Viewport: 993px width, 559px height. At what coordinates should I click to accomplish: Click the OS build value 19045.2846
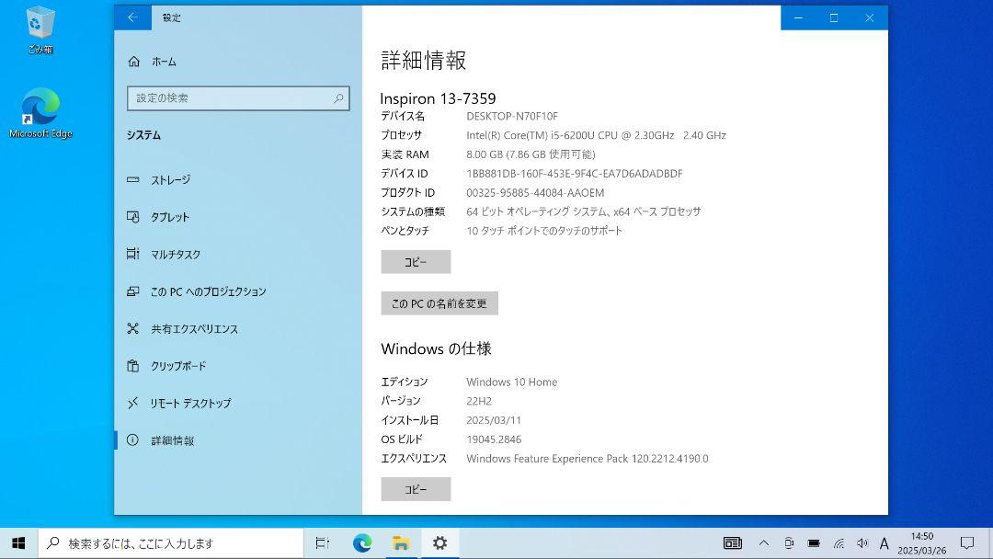pos(494,439)
